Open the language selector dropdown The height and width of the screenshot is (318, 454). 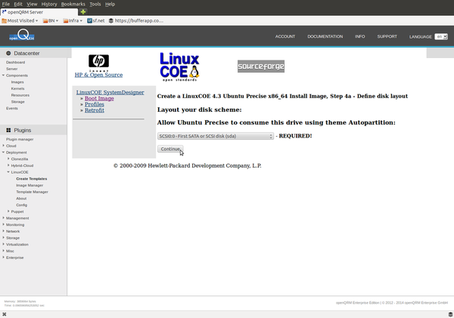pos(441,37)
